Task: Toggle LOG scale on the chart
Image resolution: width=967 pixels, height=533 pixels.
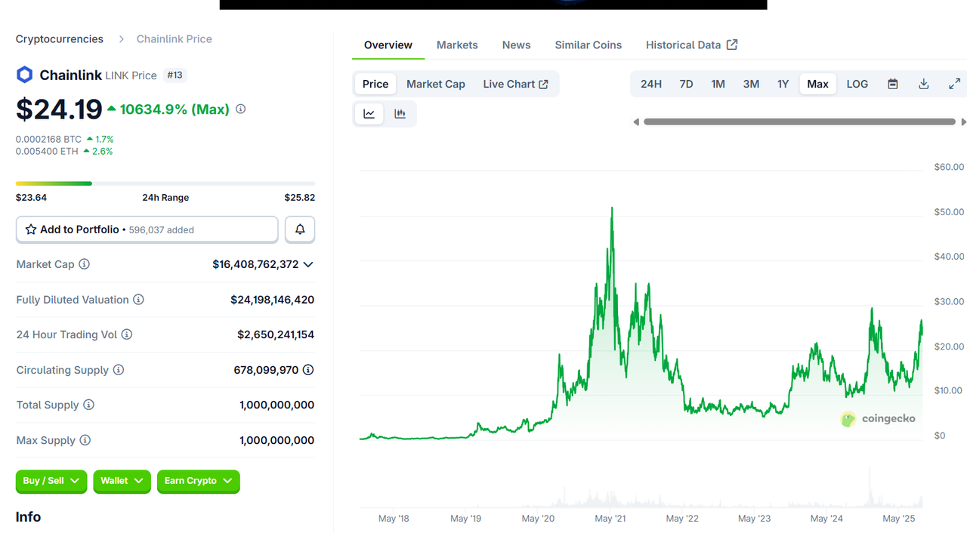Action: (857, 84)
